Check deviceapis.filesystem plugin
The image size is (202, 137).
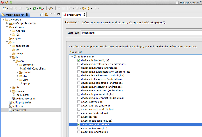[x=79, y=79]
